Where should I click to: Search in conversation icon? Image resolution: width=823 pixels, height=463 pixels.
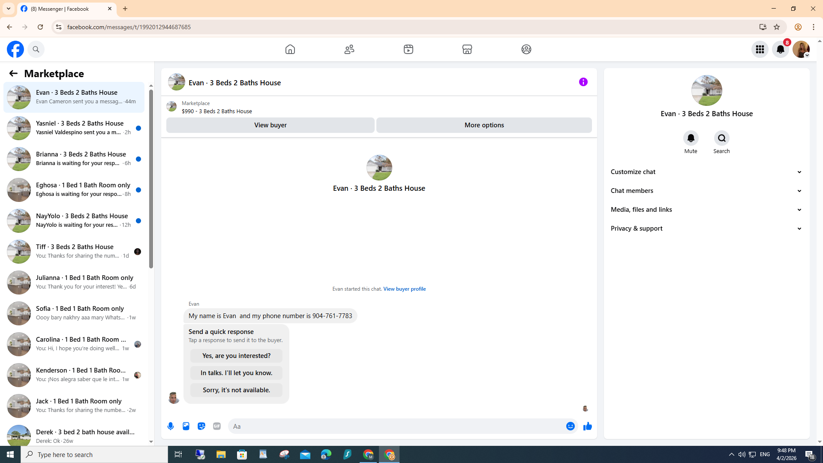click(722, 138)
